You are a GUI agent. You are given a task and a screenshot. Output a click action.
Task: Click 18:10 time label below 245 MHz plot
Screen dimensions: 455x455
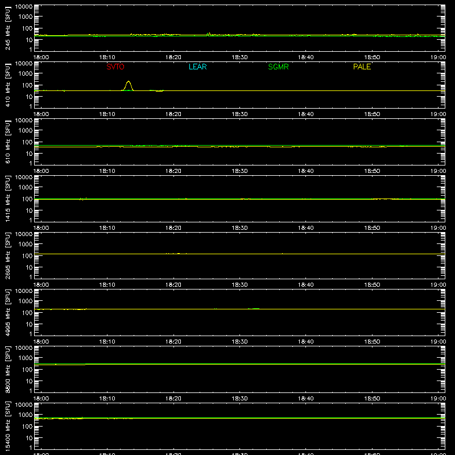coord(107,57)
